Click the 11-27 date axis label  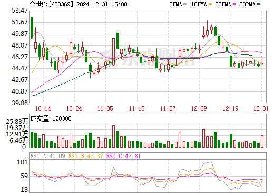168,108
